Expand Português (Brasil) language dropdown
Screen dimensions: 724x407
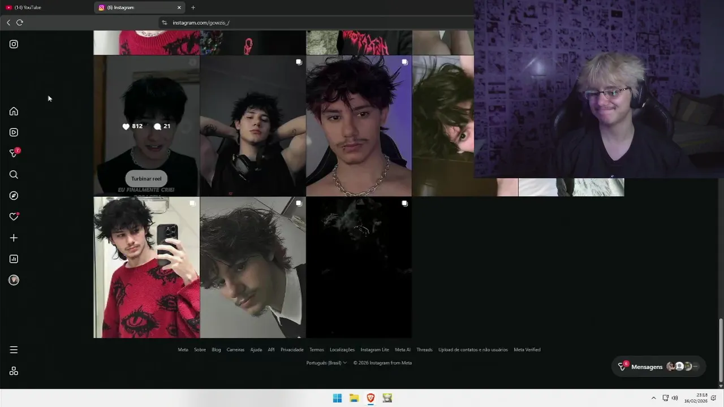tap(326, 363)
